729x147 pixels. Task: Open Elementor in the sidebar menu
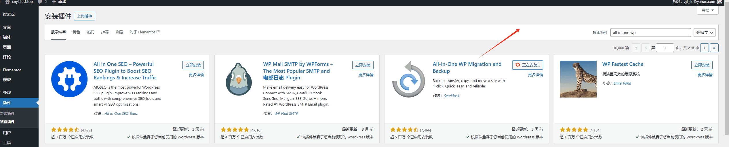[12, 70]
